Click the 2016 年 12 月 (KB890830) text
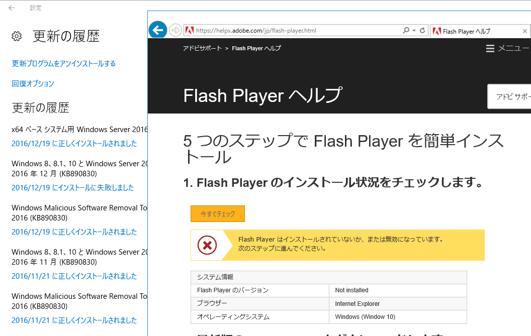 click(54, 174)
